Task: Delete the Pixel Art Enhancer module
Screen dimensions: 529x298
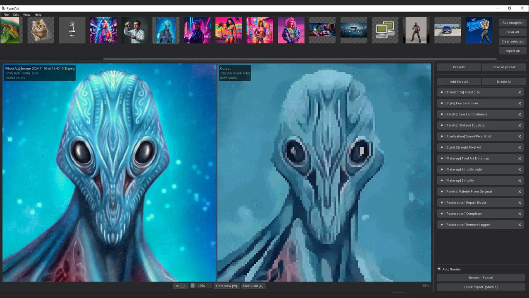Action: coord(519,159)
